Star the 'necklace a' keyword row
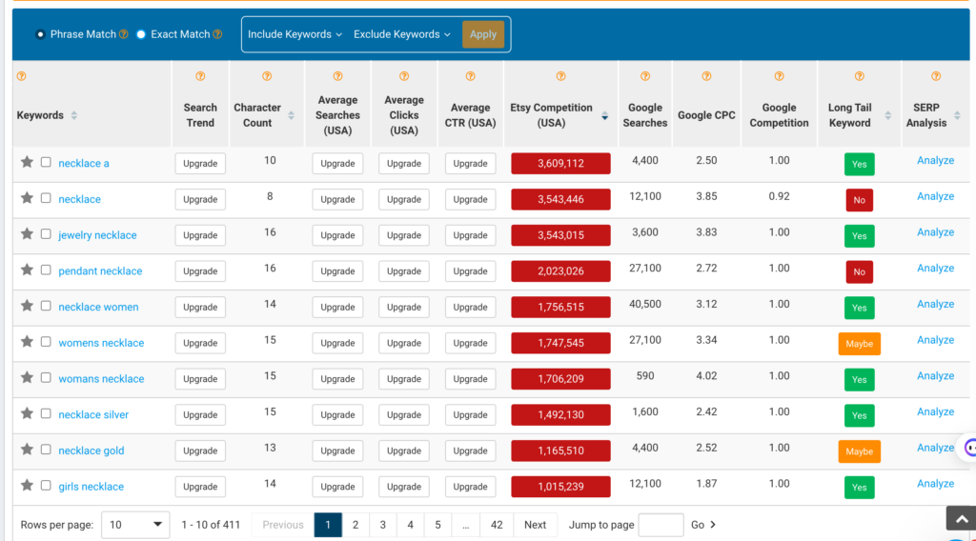This screenshot has height=541, width=976. (27, 163)
